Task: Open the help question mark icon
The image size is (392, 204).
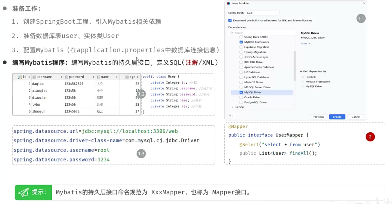Action: [x=230, y=116]
